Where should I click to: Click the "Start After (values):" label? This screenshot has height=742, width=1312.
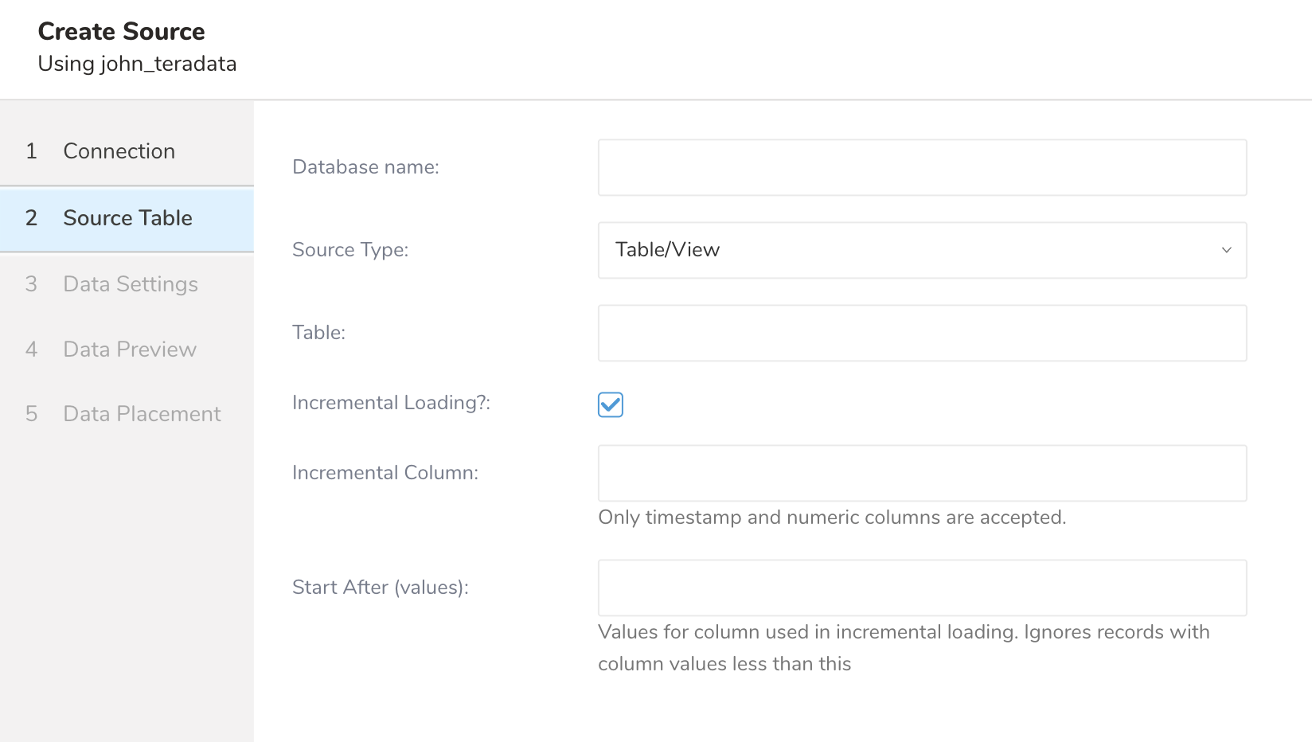[x=381, y=588]
